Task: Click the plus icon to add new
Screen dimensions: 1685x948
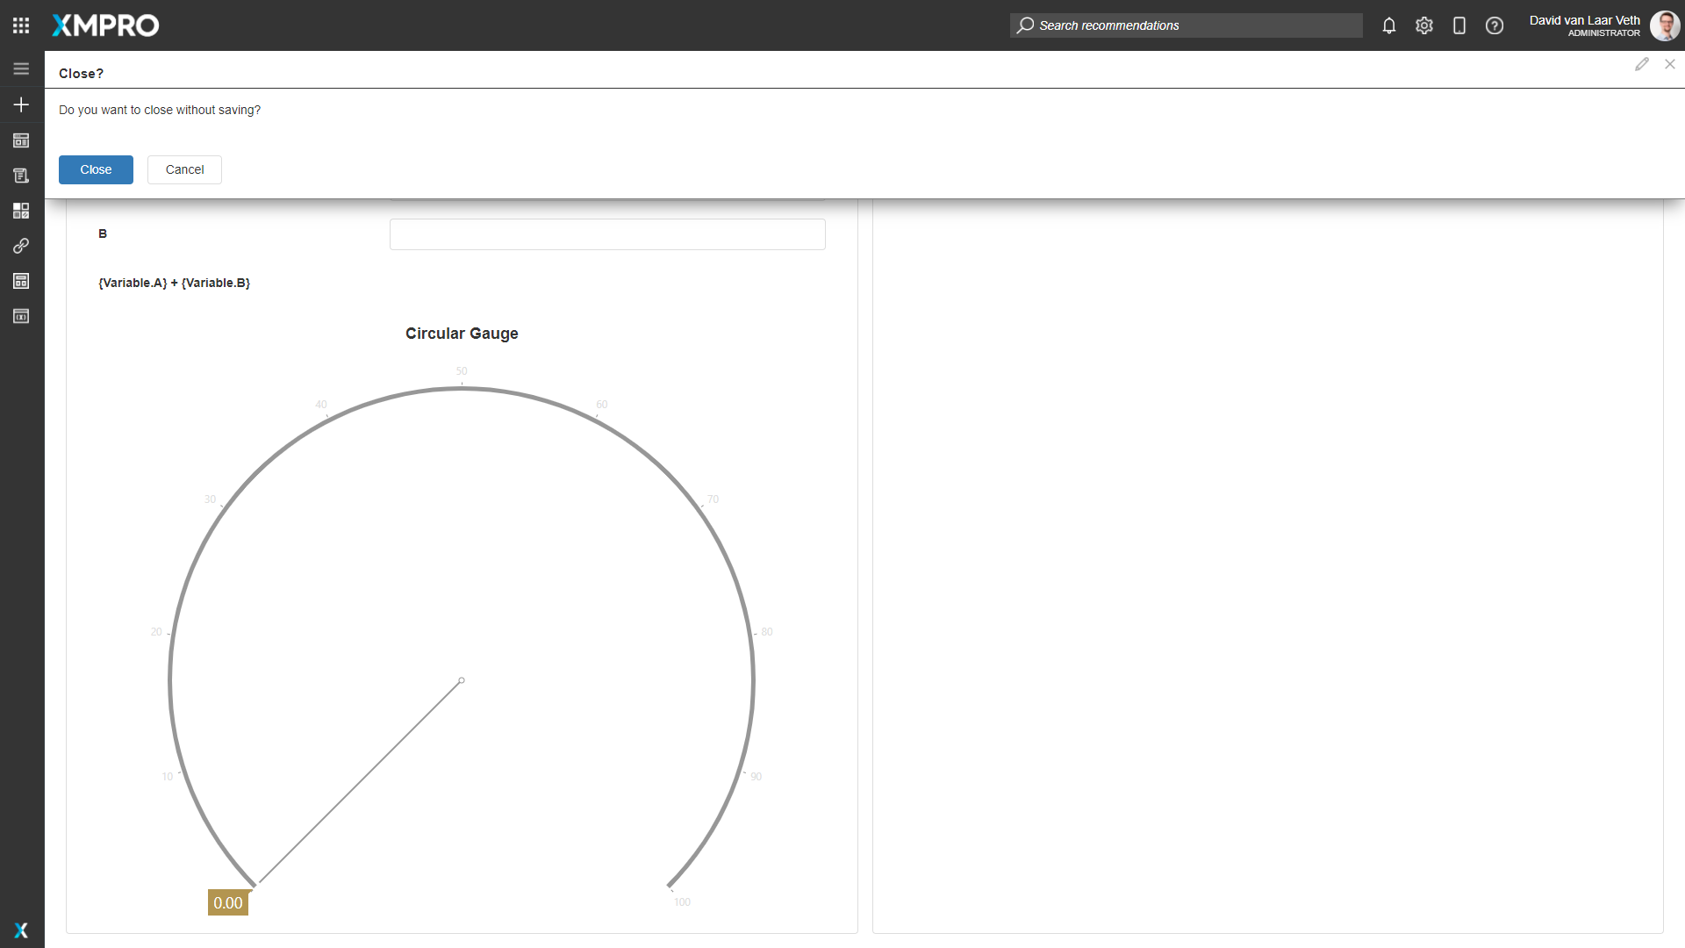Action: coord(21,104)
